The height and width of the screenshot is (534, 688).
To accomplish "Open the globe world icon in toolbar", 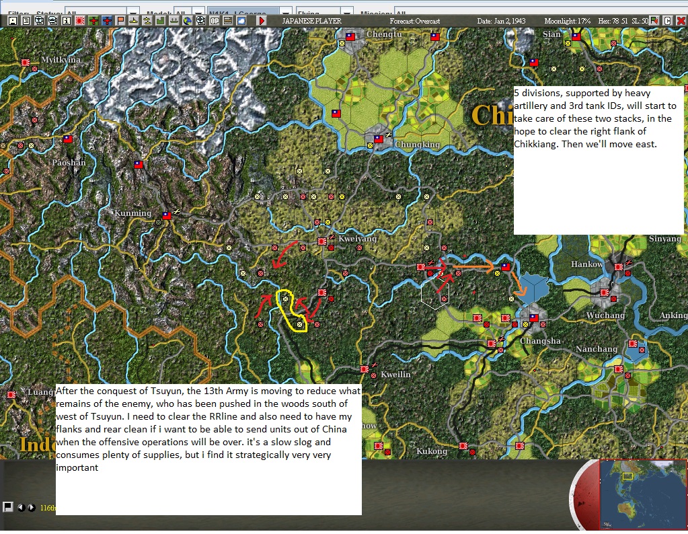I will (188, 21).
